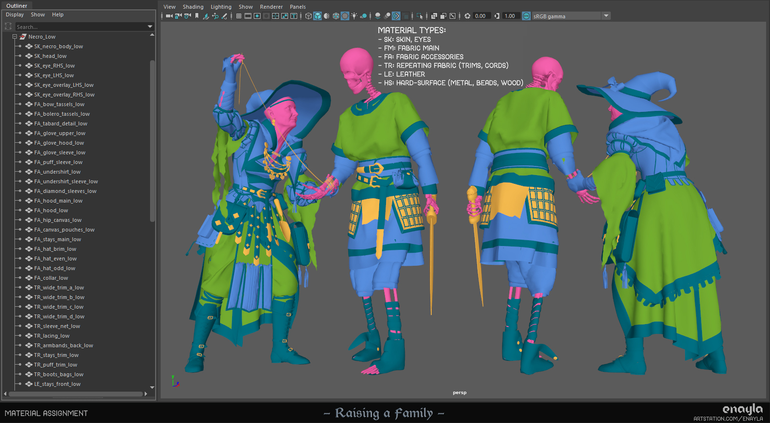Click the Film Gate icon
Image resolution: width=770 pixels, height=423 pixels.
(248, 16)
